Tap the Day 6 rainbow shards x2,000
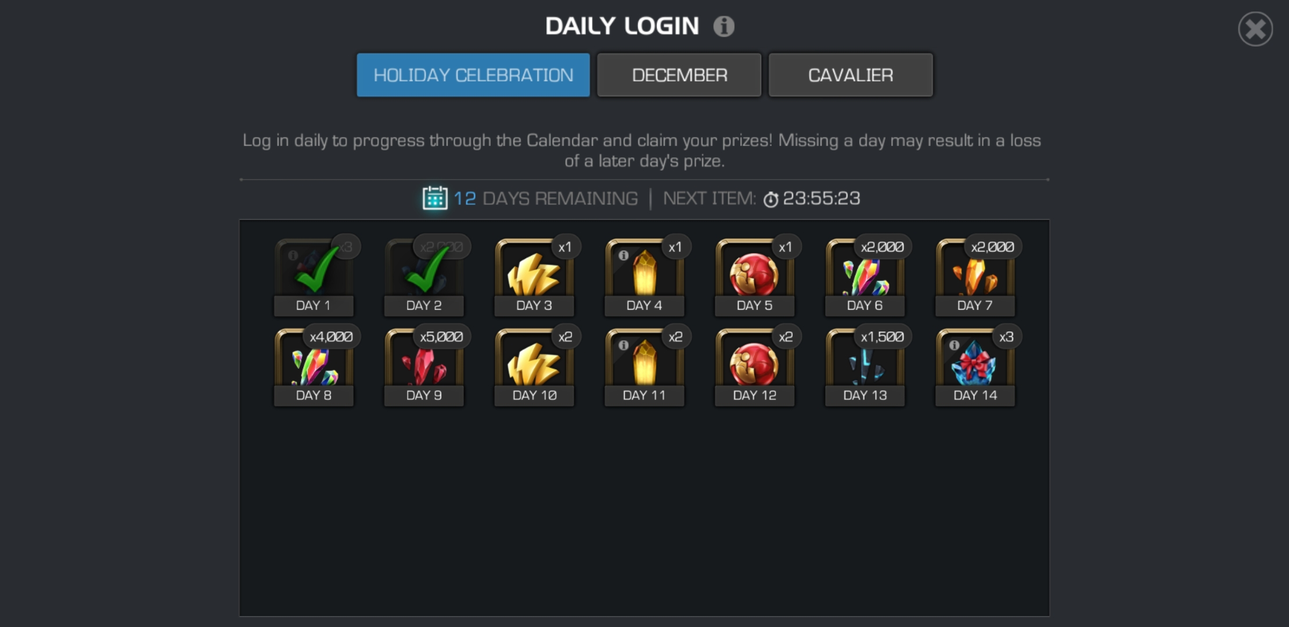This screenshot has height=627, width=1289. click(x=865, y=276)
